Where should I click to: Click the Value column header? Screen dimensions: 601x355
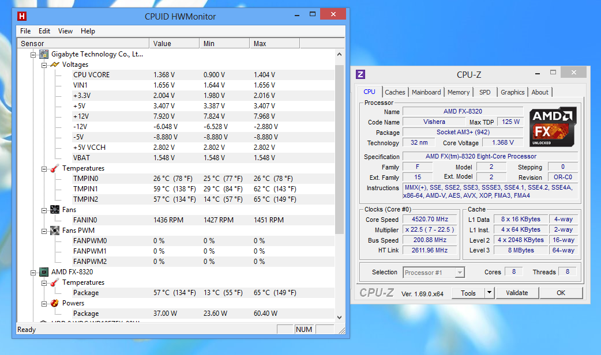(174, 43)
